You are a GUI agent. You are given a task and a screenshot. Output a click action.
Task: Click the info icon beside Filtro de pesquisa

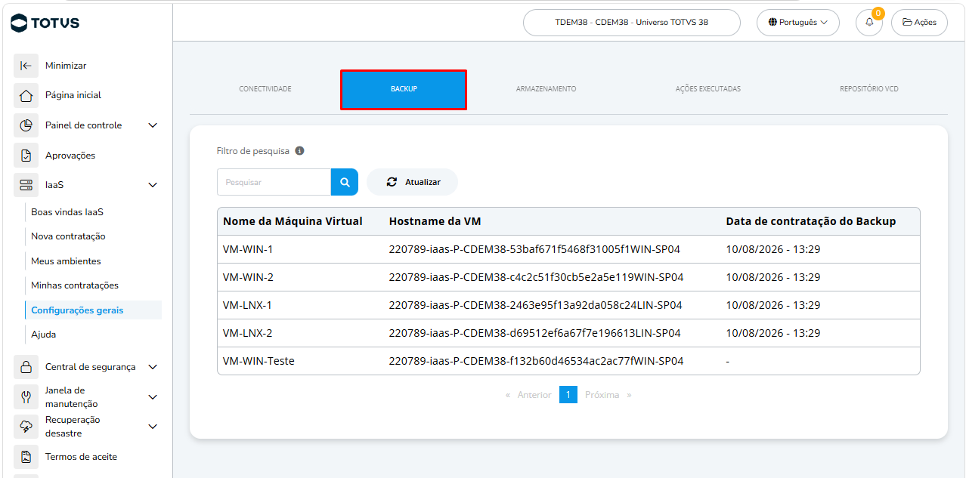coord(299,151)
